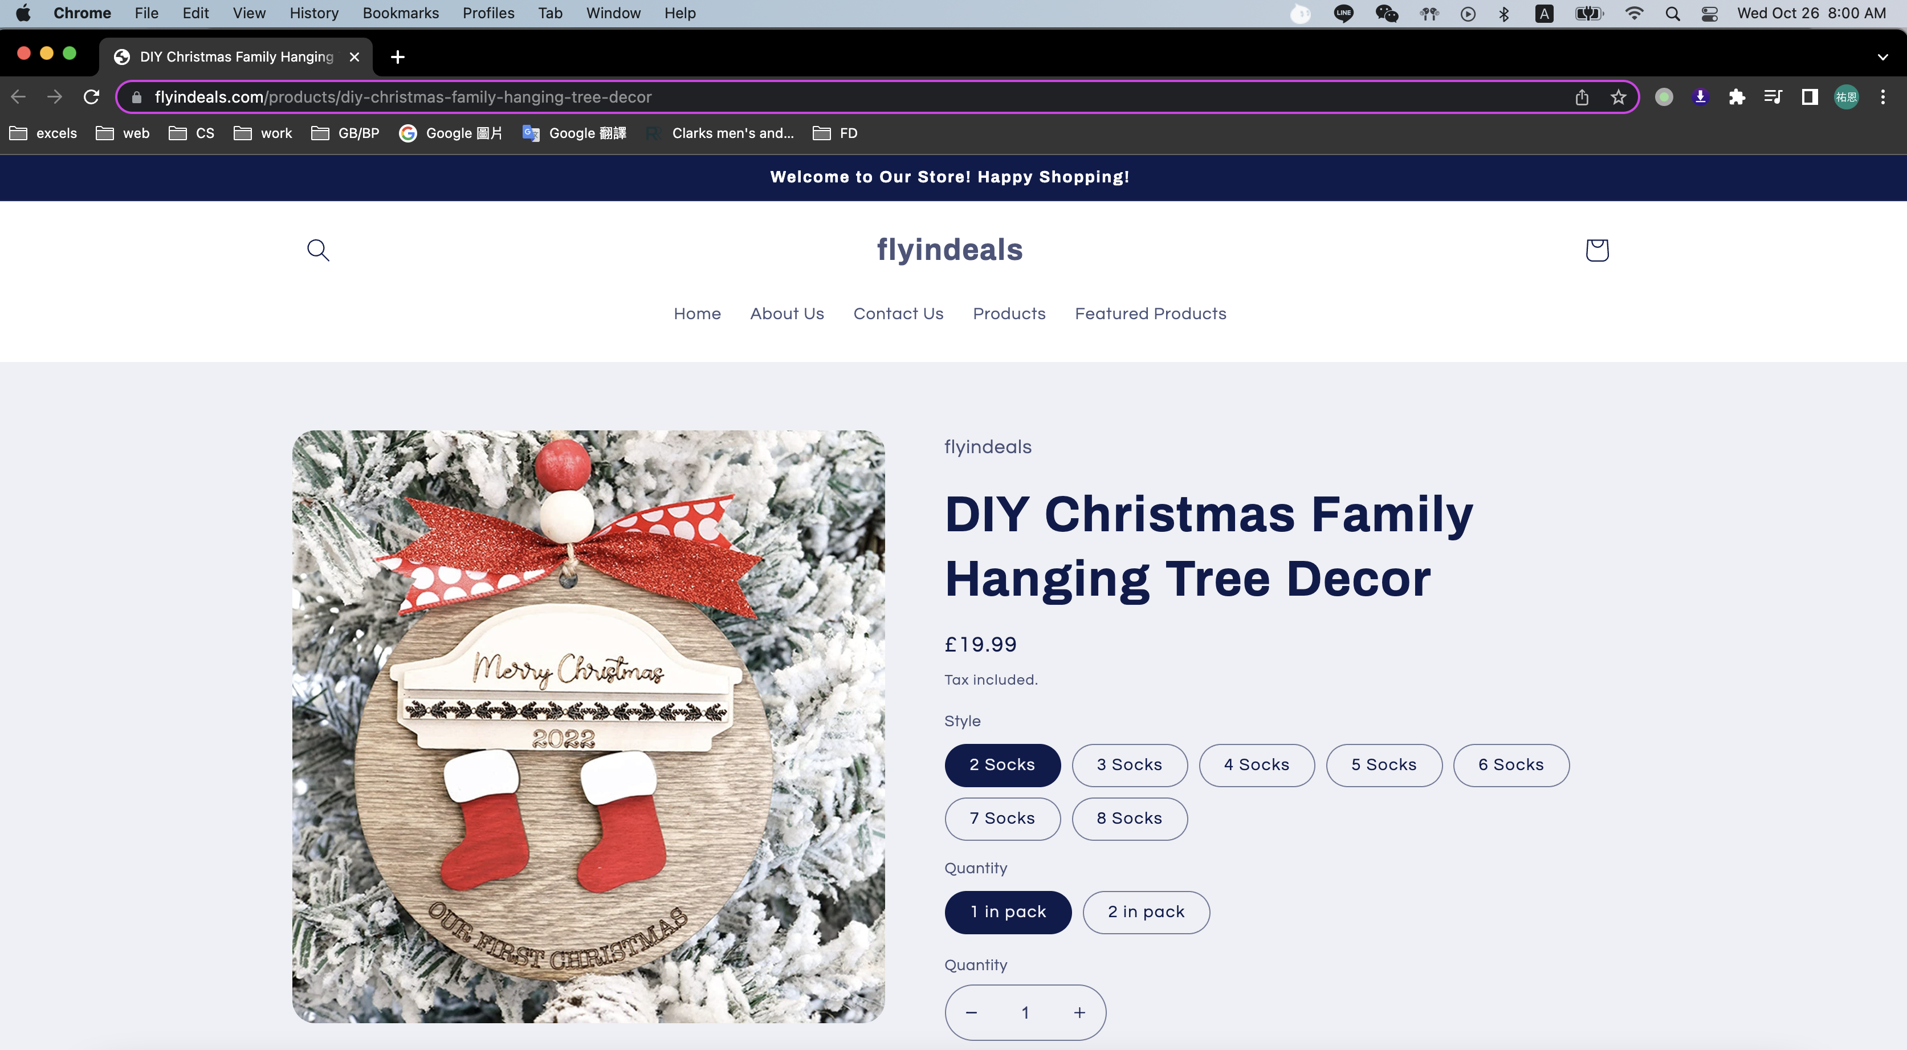
Task: Open the Chrome extensions puzzle icon
Action: pyautogui.click(x=1737, y=97)
